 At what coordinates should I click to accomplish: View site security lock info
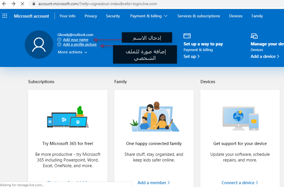(x=34, y=4)
